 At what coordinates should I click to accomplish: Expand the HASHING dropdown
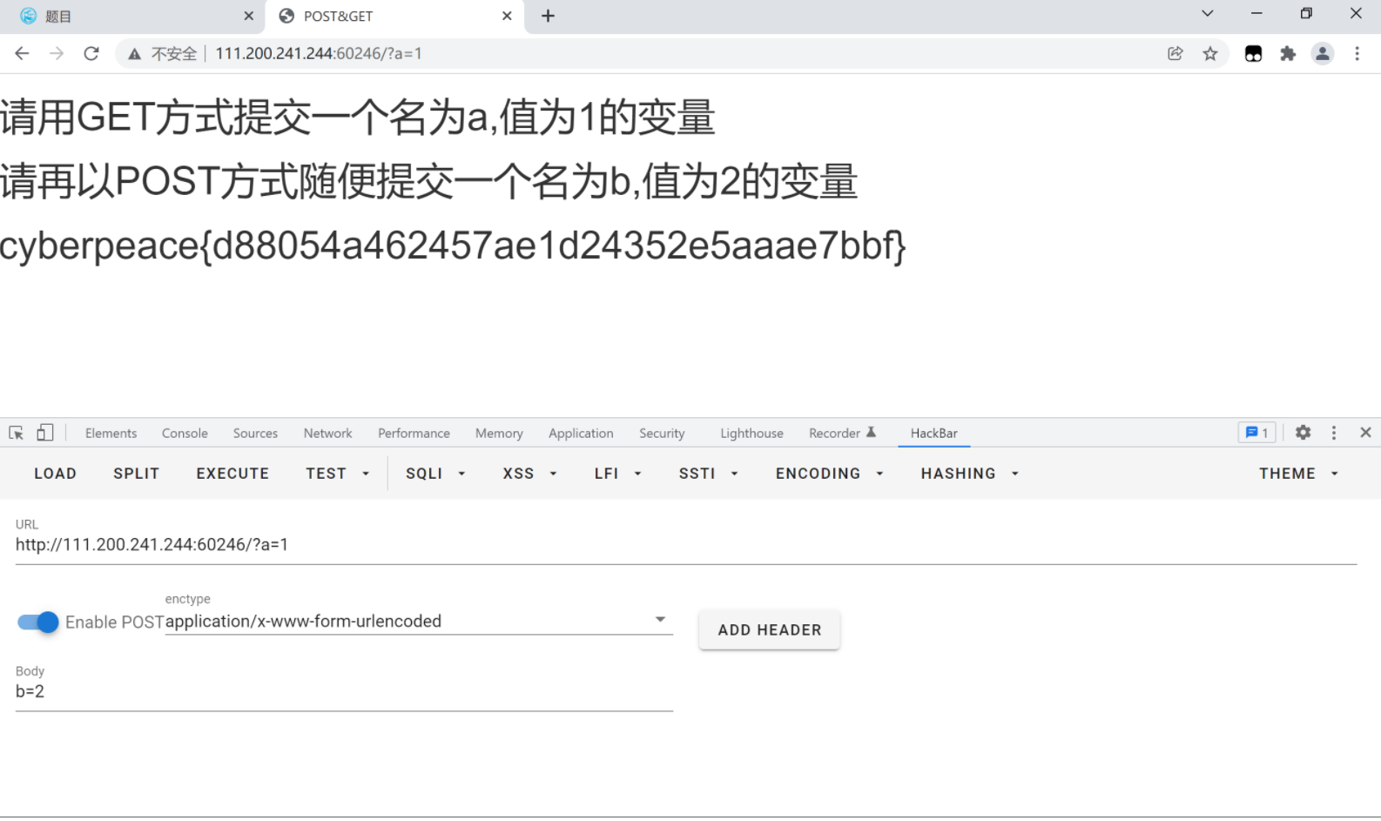point(969,474)
